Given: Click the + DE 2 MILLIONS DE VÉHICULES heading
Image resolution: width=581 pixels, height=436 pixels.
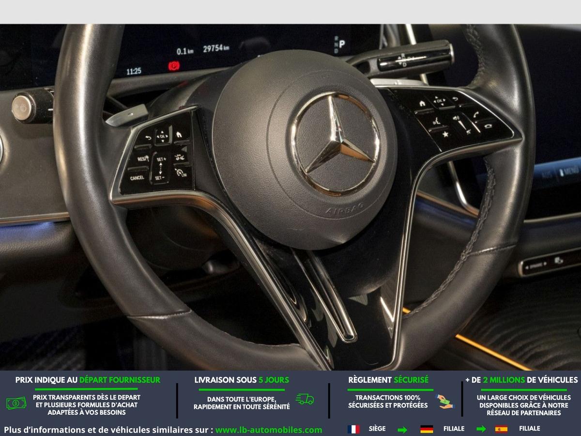Looking at the screenshot, I should [521, 380].
